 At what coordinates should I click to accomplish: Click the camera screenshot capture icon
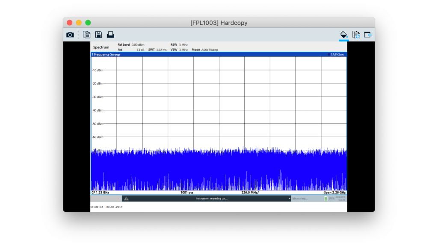pyautogui.click(x=70, y=35)
